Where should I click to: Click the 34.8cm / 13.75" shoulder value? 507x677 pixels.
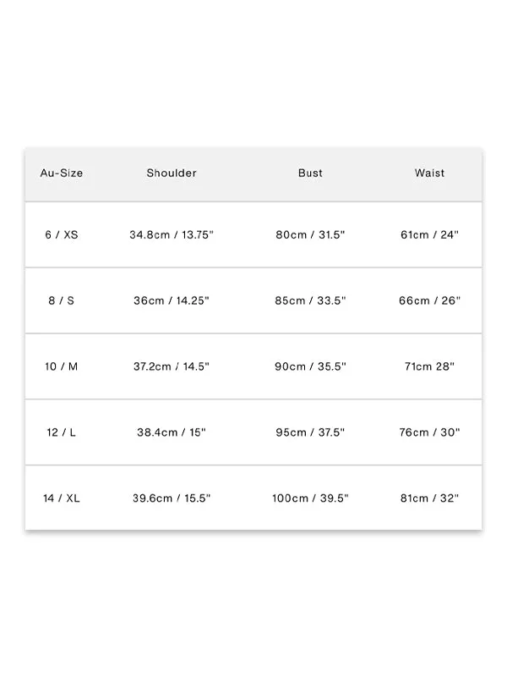172,235
